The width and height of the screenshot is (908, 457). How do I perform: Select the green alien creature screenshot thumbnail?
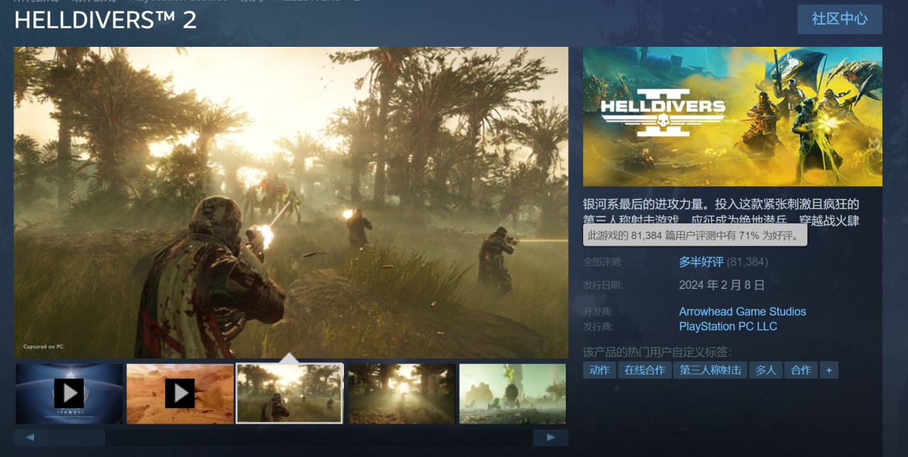(x=513, y=394)
